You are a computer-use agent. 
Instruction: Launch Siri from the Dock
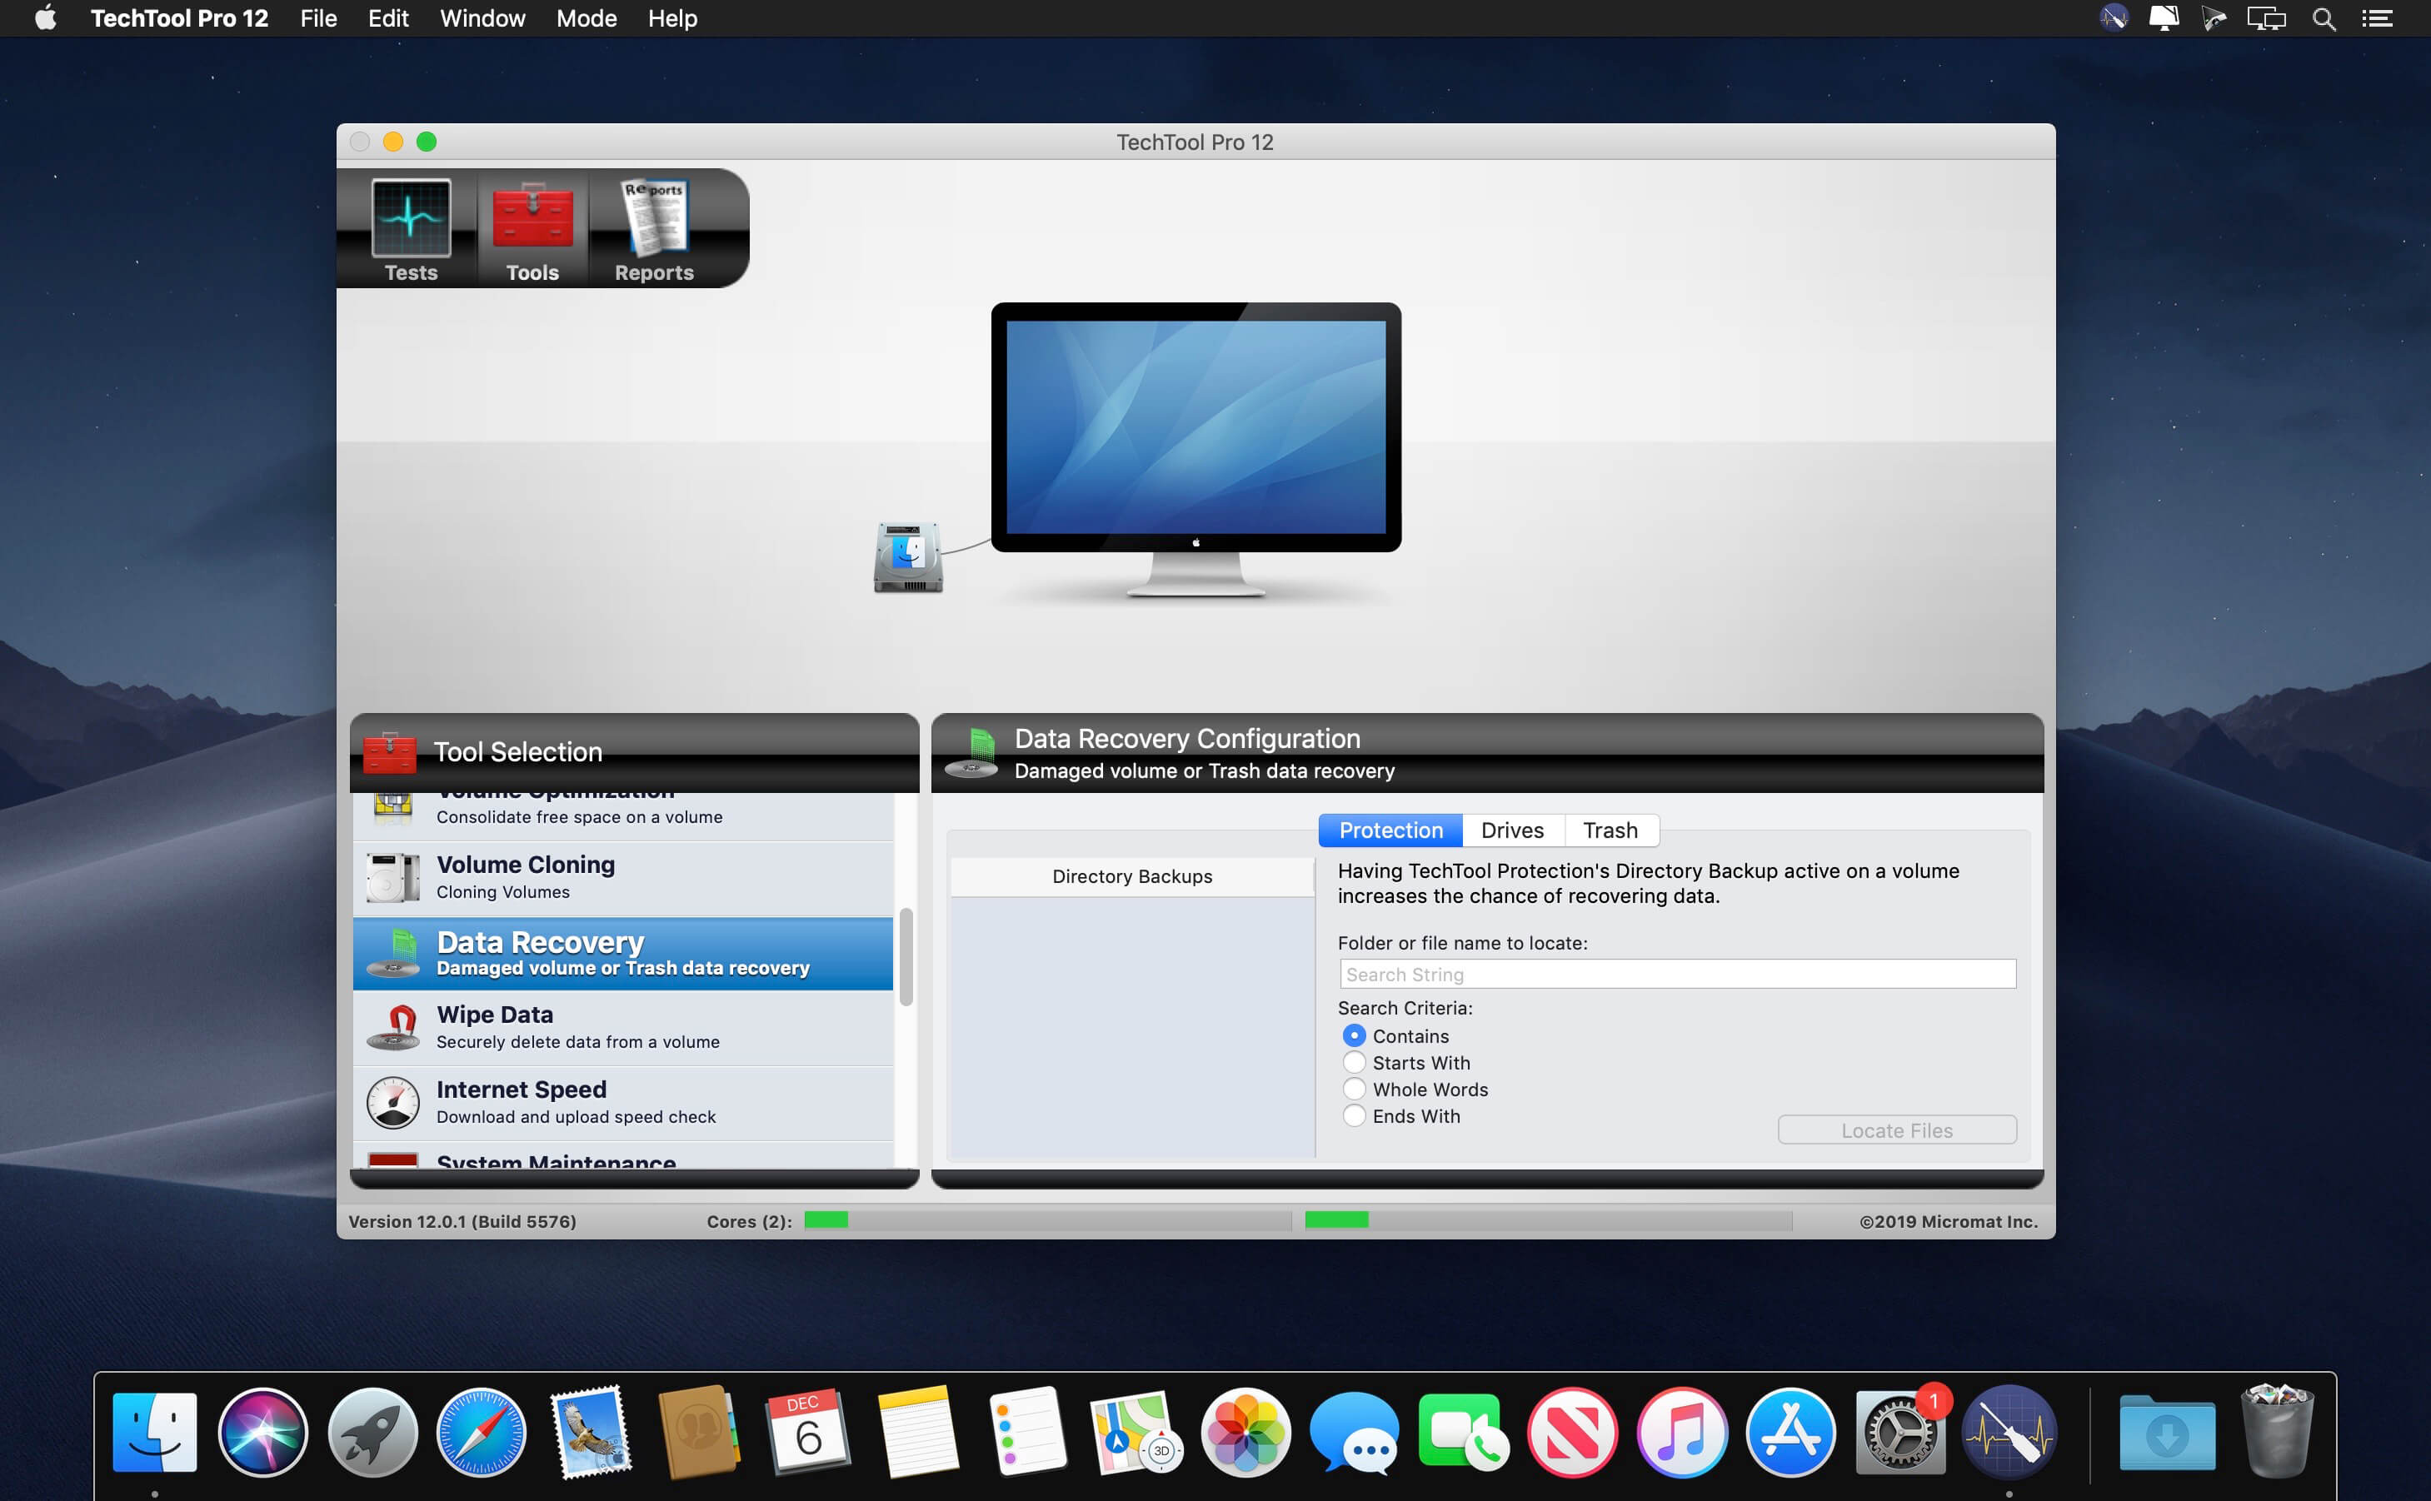[x=263, y=1433]
